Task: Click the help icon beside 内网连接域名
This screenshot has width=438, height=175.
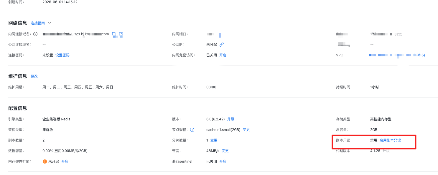Action: click(x=35, y=34)
